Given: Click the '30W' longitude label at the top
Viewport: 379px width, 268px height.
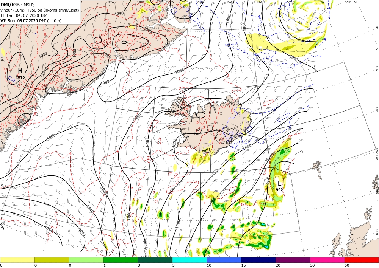Looking at the screenshot, I should [x=142, y=2].
